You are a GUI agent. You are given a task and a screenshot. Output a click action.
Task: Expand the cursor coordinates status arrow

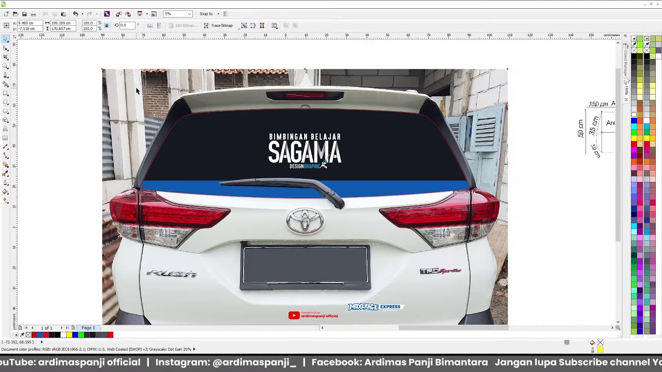click(41, 342)
